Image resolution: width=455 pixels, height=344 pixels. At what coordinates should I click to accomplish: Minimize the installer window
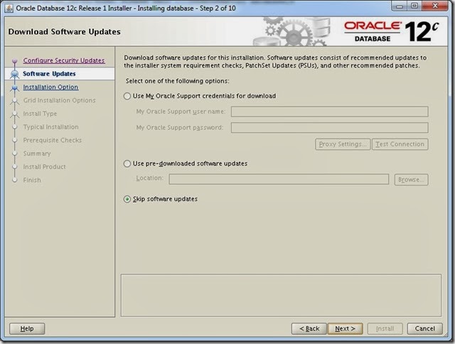tap(400, 6)
